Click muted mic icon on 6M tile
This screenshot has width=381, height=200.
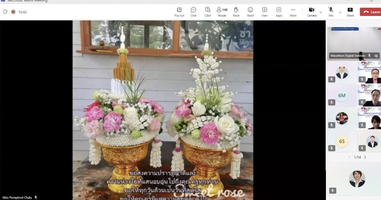coord(332,103)
